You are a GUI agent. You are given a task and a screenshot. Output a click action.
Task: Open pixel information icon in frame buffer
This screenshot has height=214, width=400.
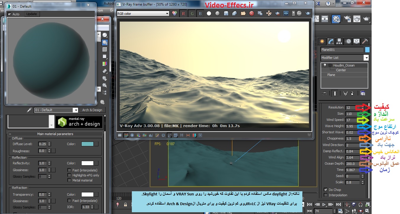[132, 135]
